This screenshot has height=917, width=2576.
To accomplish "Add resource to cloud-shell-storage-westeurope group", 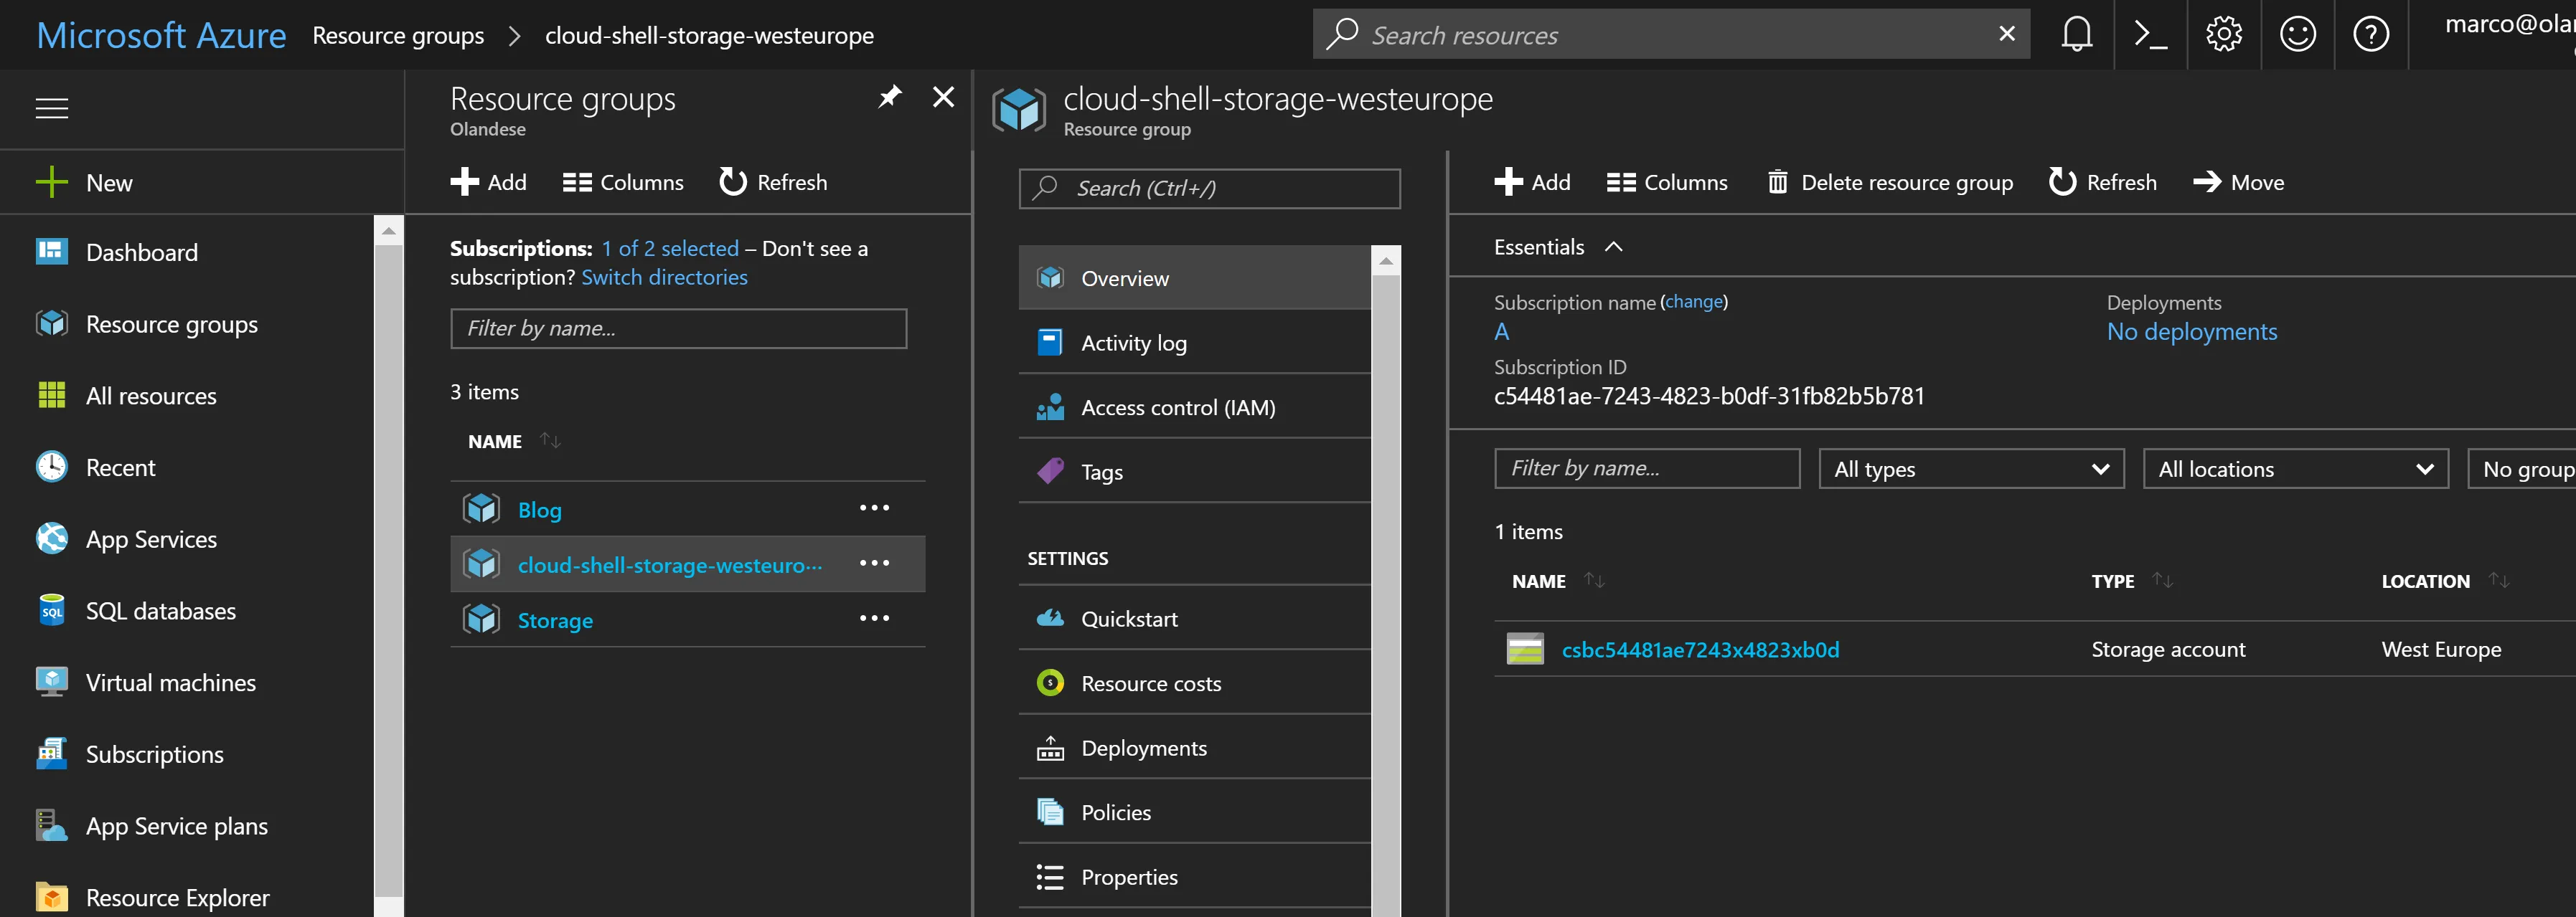I will tap(1532, 182).
